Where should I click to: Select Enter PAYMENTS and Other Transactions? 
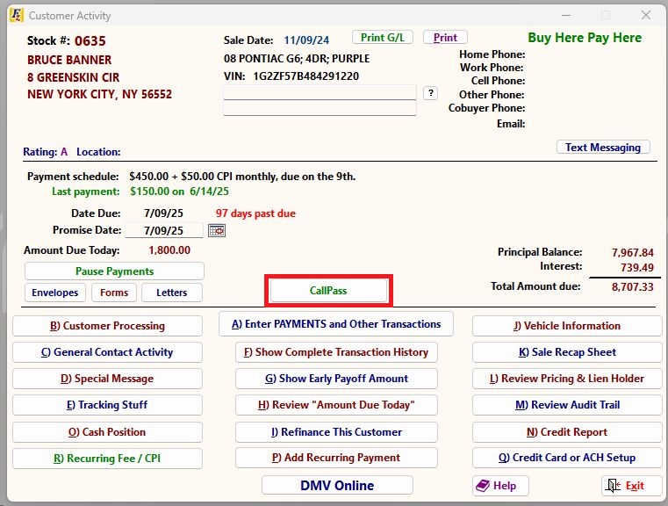click(336, 324)
